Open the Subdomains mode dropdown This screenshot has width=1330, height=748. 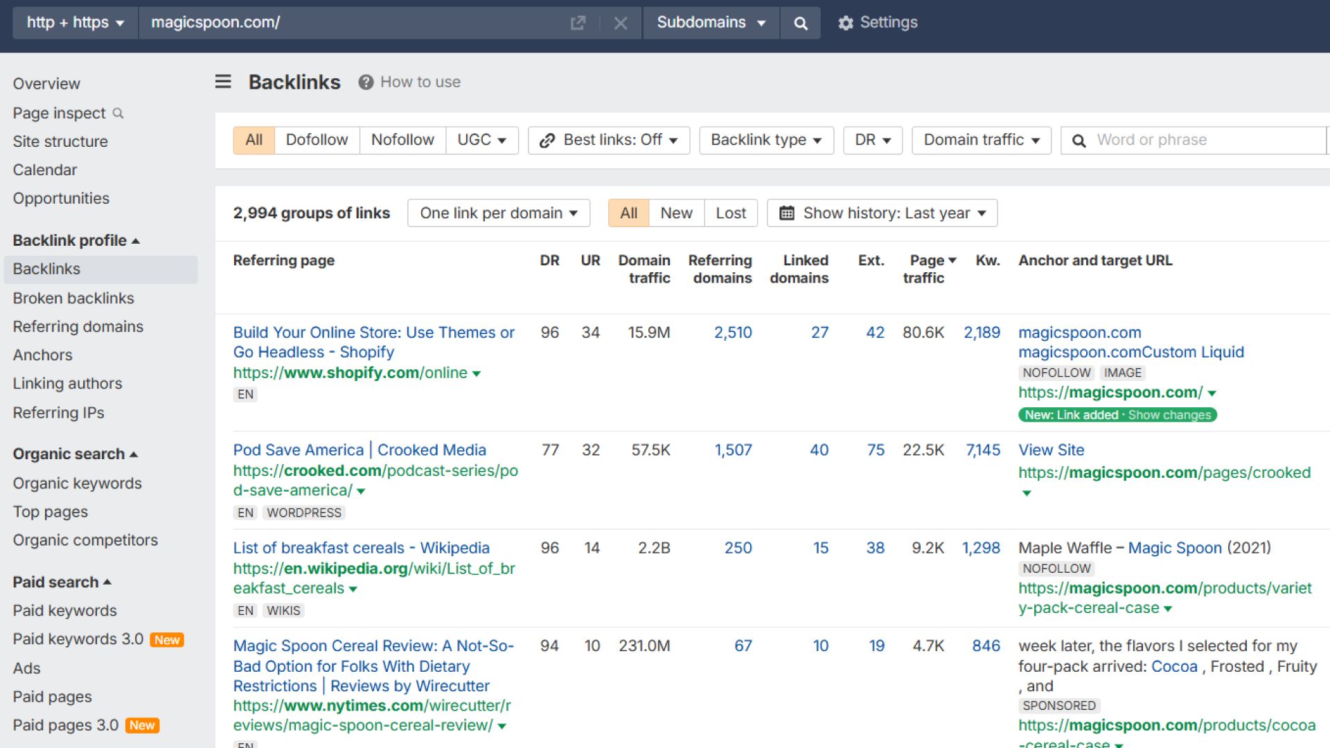tap(711, 23)
